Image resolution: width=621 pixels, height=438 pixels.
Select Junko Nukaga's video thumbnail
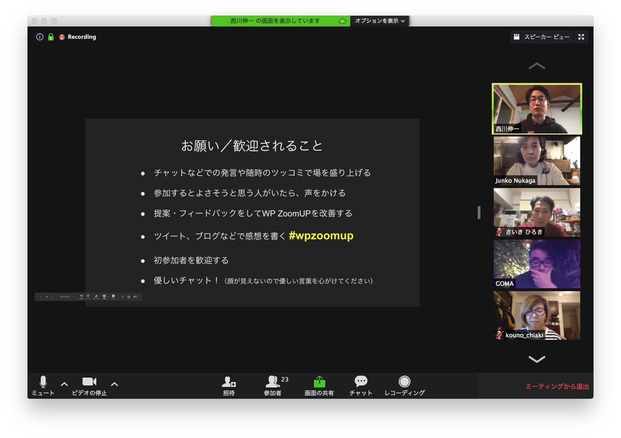[x=537, y=161]
